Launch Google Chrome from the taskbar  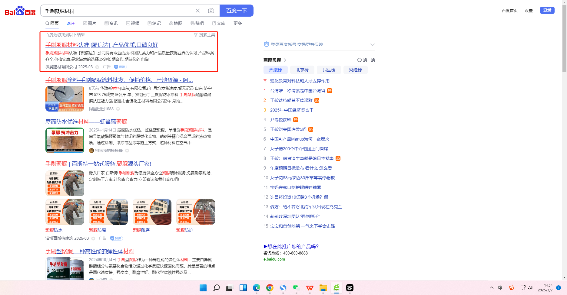tap(270, 288)
